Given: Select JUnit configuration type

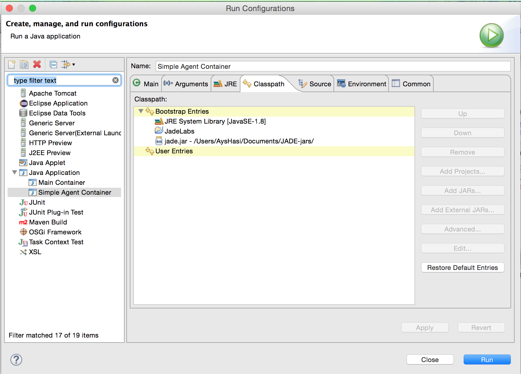Looking at the screenshot, I should (x=37, y=202).
